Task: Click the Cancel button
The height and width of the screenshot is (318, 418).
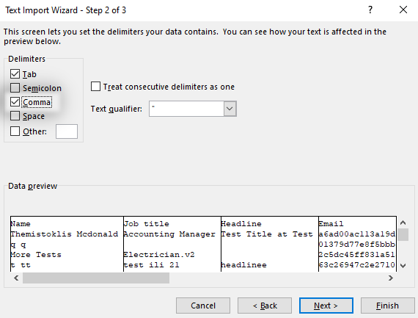Action: click(x=203, y=306)
